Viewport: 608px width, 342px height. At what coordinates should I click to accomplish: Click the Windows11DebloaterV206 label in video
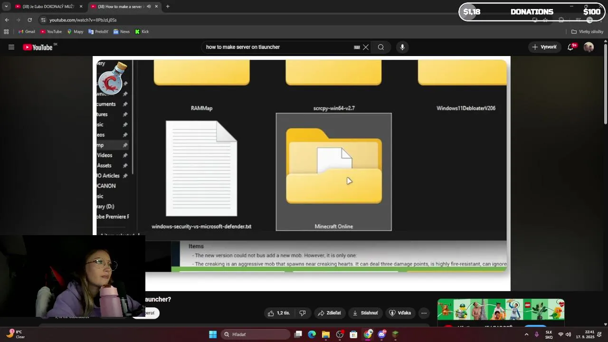[x=466, y=108]
